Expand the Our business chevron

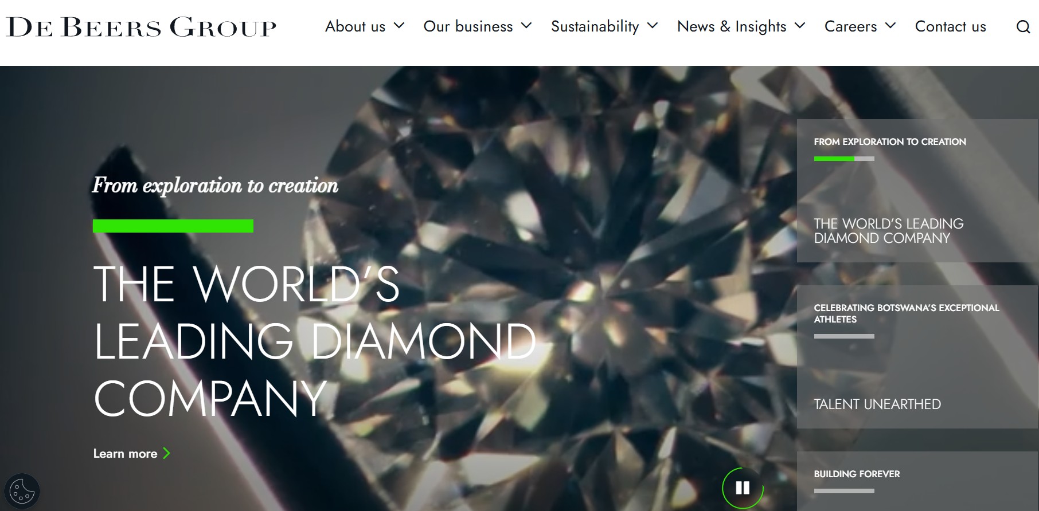[x=526, y=26]
